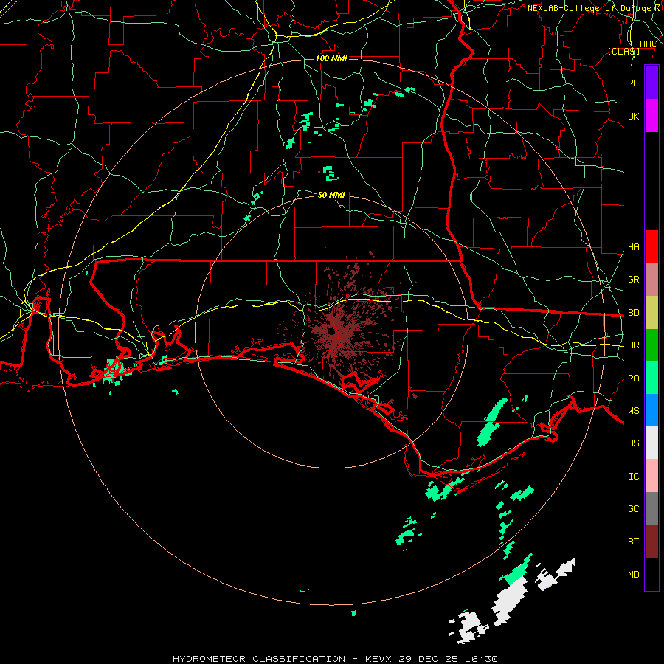This screenshot has height=664, width=664.
Task: Click the "NEXLAB-College of DuPage" text
Action: 589,8
